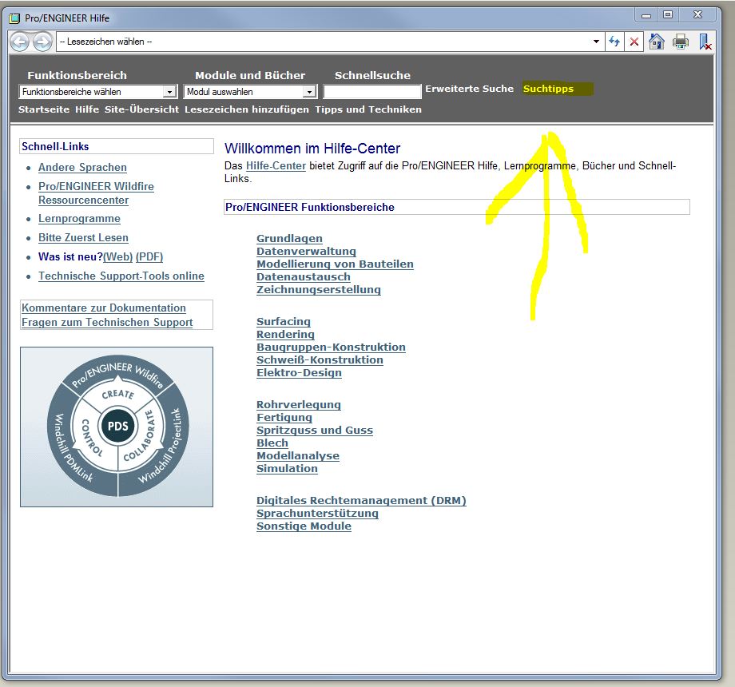The image size is (735, 687).
Task: Open Spritzguss und Guss topic
Action: point(315,431)
